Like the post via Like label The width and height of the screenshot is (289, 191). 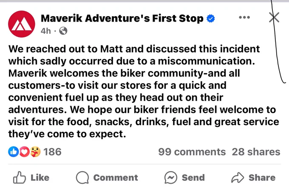click(x=40, y=177)
